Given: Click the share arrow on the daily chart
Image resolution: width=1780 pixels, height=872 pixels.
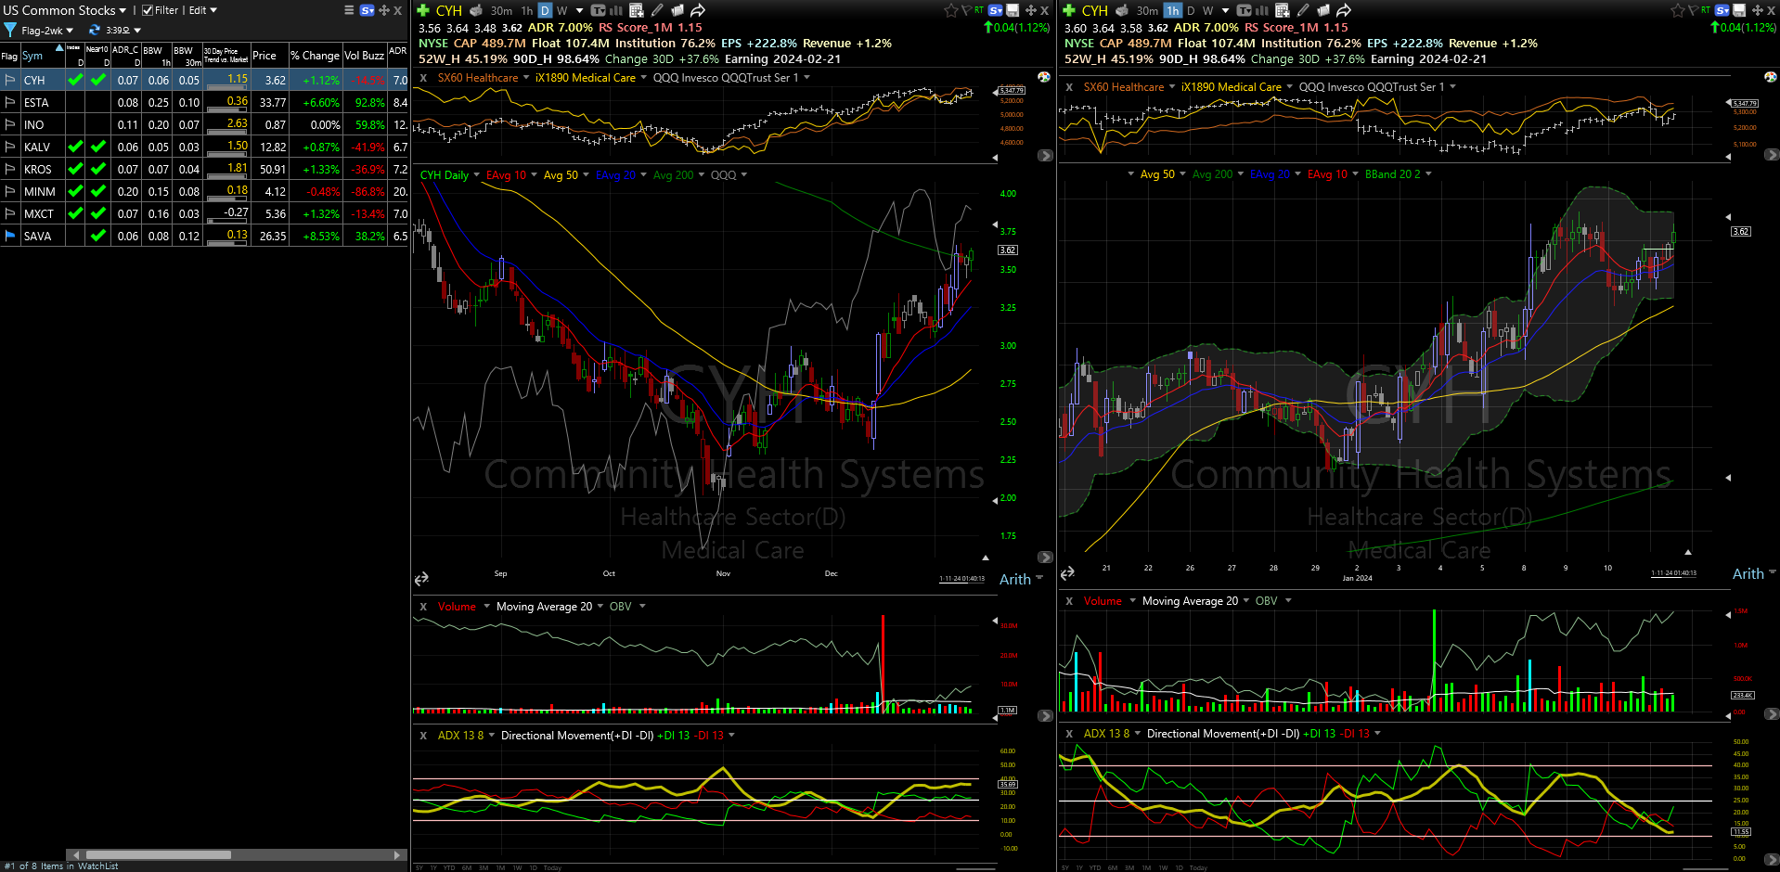Looking at the screenshot, I should (x=698, y=10).
